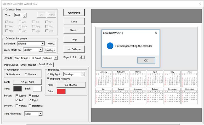
Task: Open the Highlight day dropdown
Action: tap(83, 74)
